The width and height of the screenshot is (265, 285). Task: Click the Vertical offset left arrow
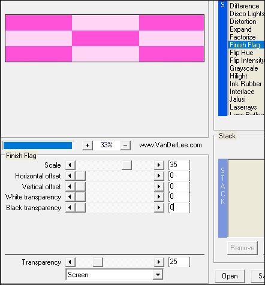70,187
